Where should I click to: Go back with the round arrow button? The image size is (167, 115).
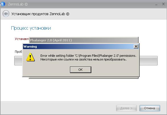(x=6, y=14)
